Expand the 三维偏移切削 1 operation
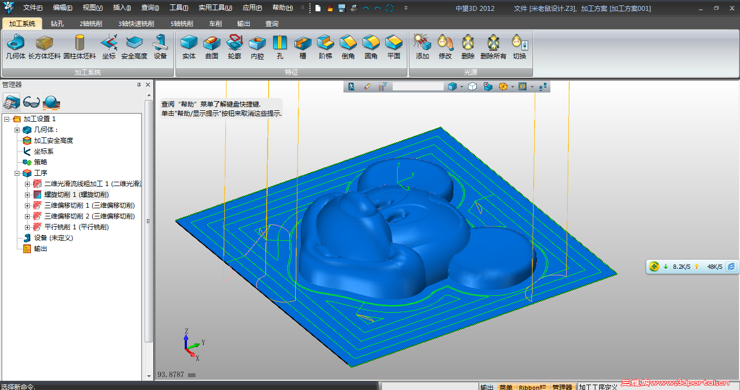 tap(27, 206)
